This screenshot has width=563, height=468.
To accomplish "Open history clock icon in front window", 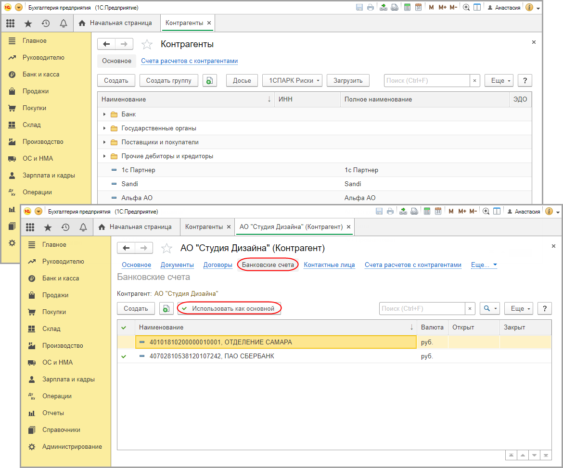I will click(65, 227).
